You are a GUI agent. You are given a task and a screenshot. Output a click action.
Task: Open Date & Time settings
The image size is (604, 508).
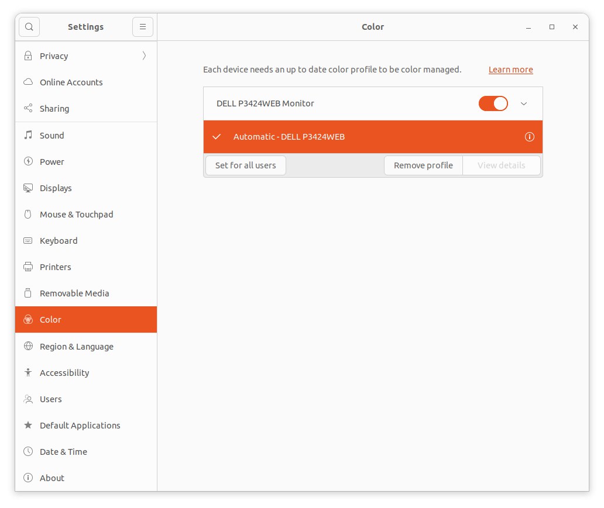pyautogui.click(x=86, y=451)
